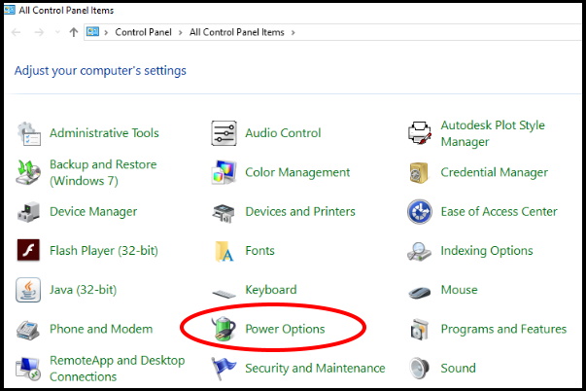Open the Mouse icon
This screenshot has height=391, width=586.
[x=419, y=292]
